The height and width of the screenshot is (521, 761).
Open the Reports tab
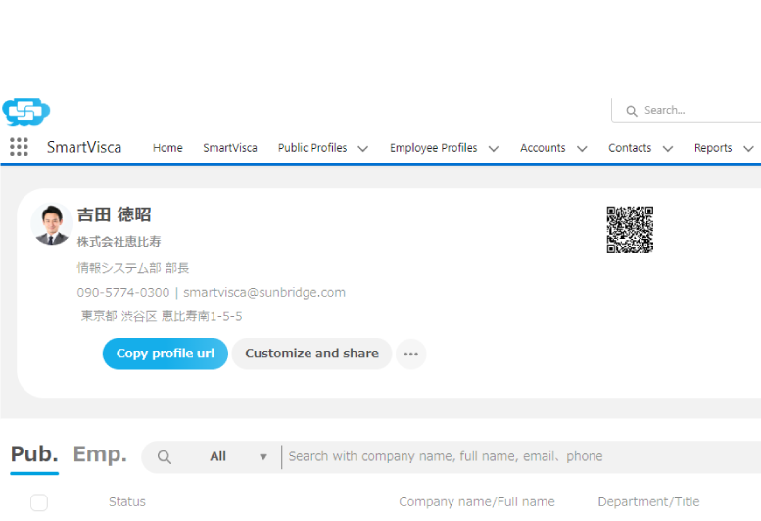pos(712,148)
